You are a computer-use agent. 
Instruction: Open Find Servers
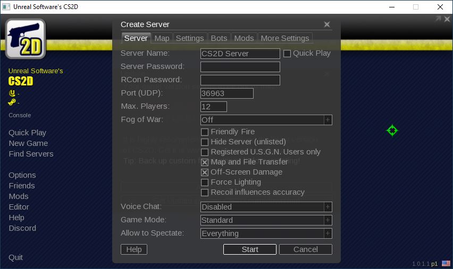tap(31, 154)
